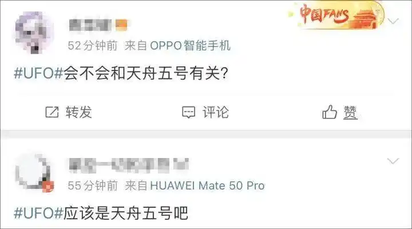
Task: Tap the thumbs-up like icon
Action: [x=330, y=112]
